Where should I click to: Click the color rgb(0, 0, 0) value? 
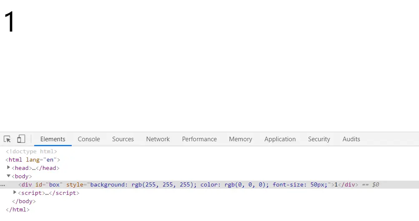coord(245,184)
